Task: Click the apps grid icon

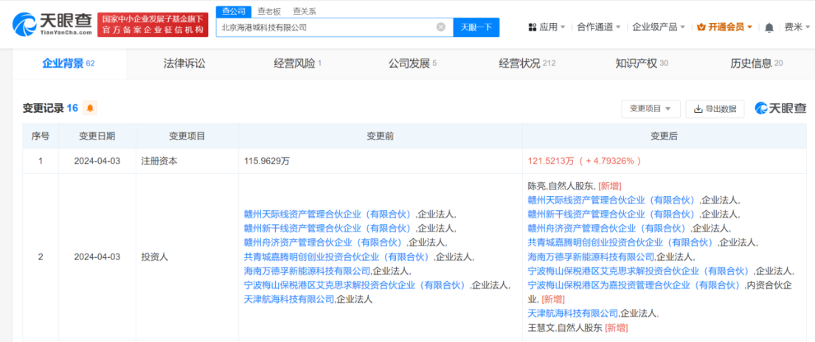Action: (x=532, y=27)
